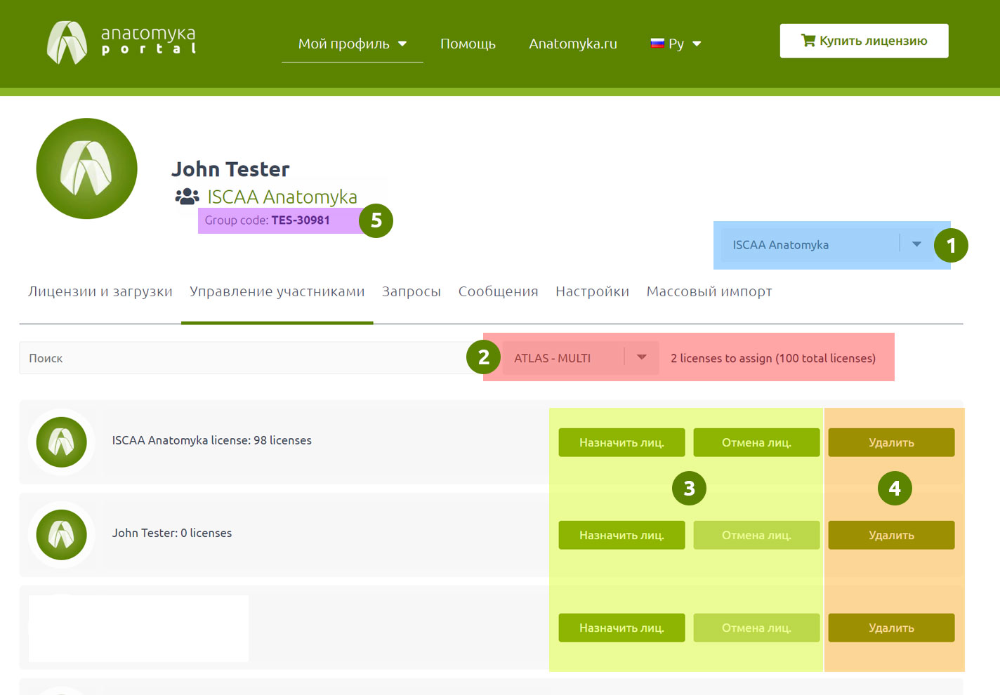Click Удалить in John Tester row
The height and width of the screenshot is (695, 1000).
pos(891,535)
